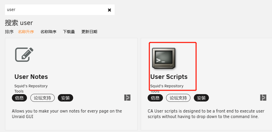Image resolution: width=272 pixels, height=132 pixels.
Task: Pin the User Notes app
Action: click(127, 98)
